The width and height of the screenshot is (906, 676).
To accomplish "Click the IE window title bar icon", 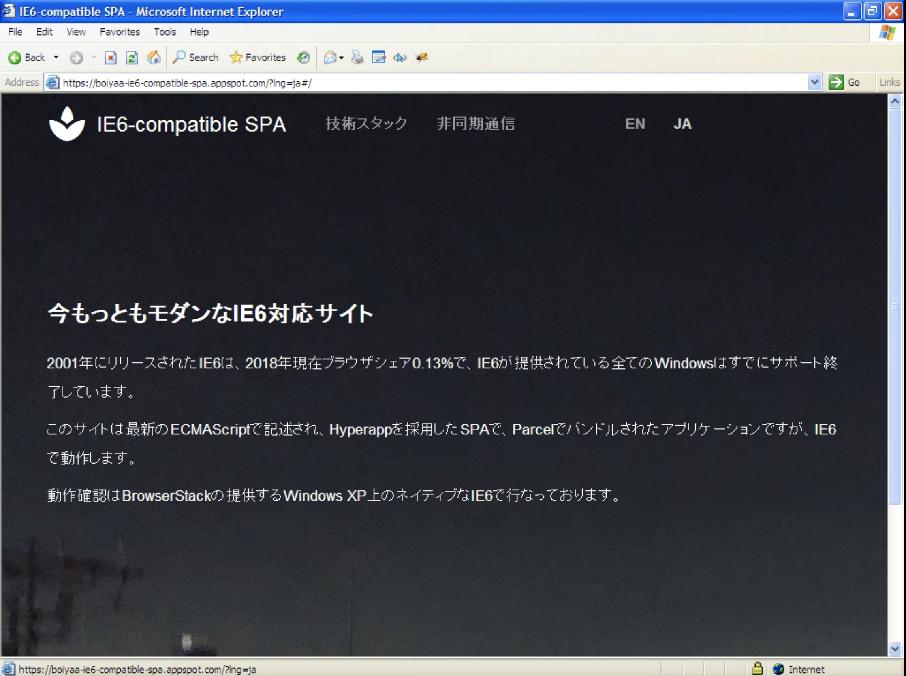I will (x=9, y=11).
